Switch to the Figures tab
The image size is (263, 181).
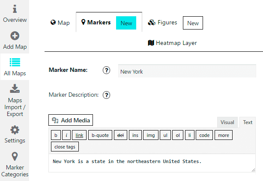pos(162,23)
